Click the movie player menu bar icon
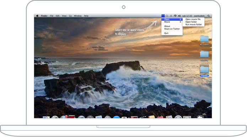 click(x=163, y=16)
